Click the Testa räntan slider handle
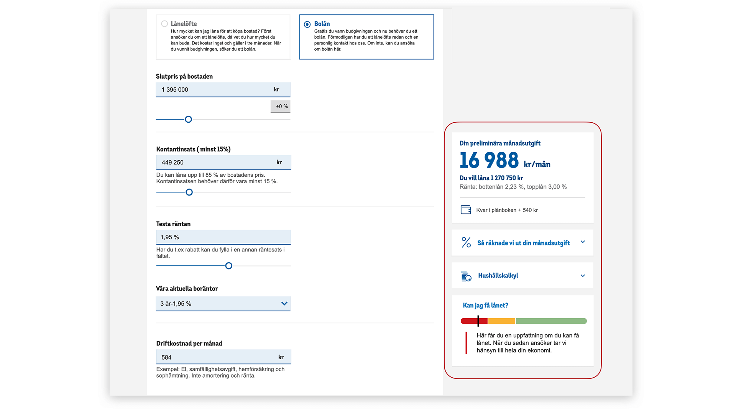Viewport: 736px width, 411px height. coord(229,266)
